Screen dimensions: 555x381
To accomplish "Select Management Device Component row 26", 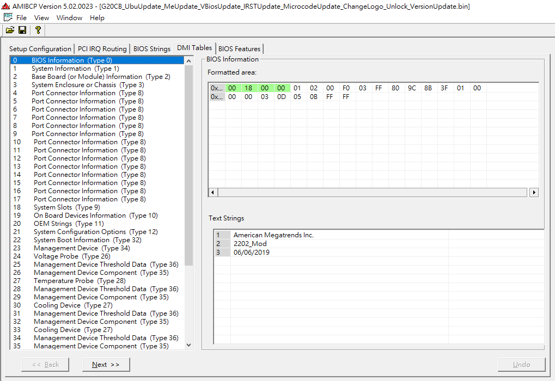I will click(x=97, y=272).
